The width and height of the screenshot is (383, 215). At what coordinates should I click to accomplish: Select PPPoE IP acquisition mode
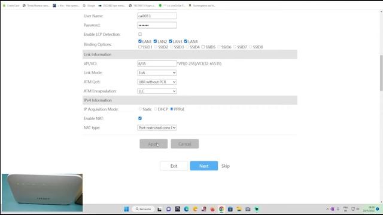tap(172, 109)
